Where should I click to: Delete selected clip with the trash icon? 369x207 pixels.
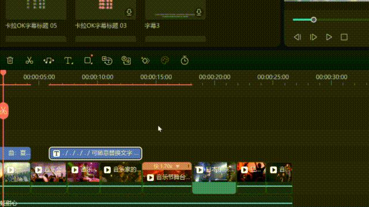point(10,60)
